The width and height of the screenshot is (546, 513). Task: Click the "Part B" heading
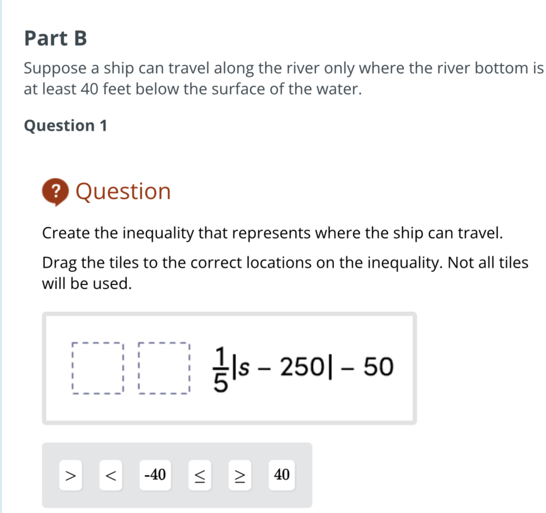(55, 38)
